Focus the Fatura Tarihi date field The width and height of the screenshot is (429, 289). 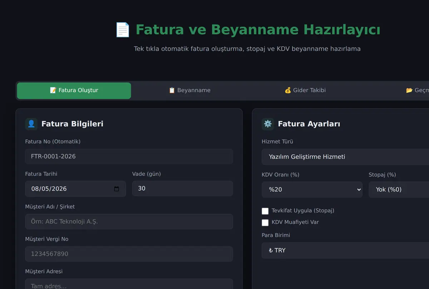click(75, 189)
